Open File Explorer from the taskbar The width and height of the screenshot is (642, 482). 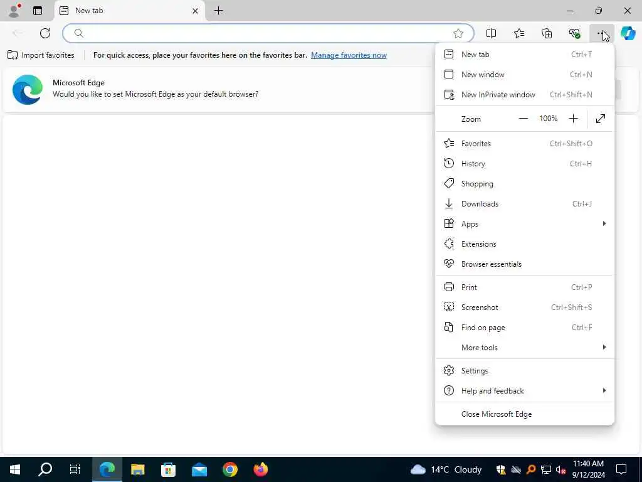137,469
